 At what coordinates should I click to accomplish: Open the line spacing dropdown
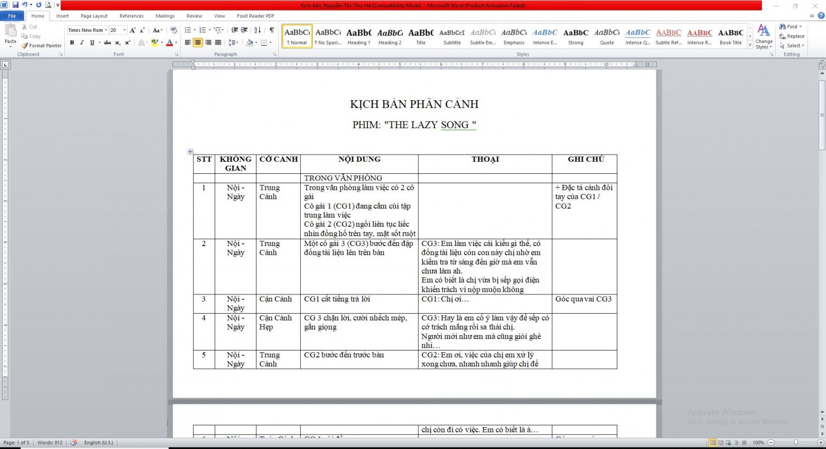(x=233, y=42)
